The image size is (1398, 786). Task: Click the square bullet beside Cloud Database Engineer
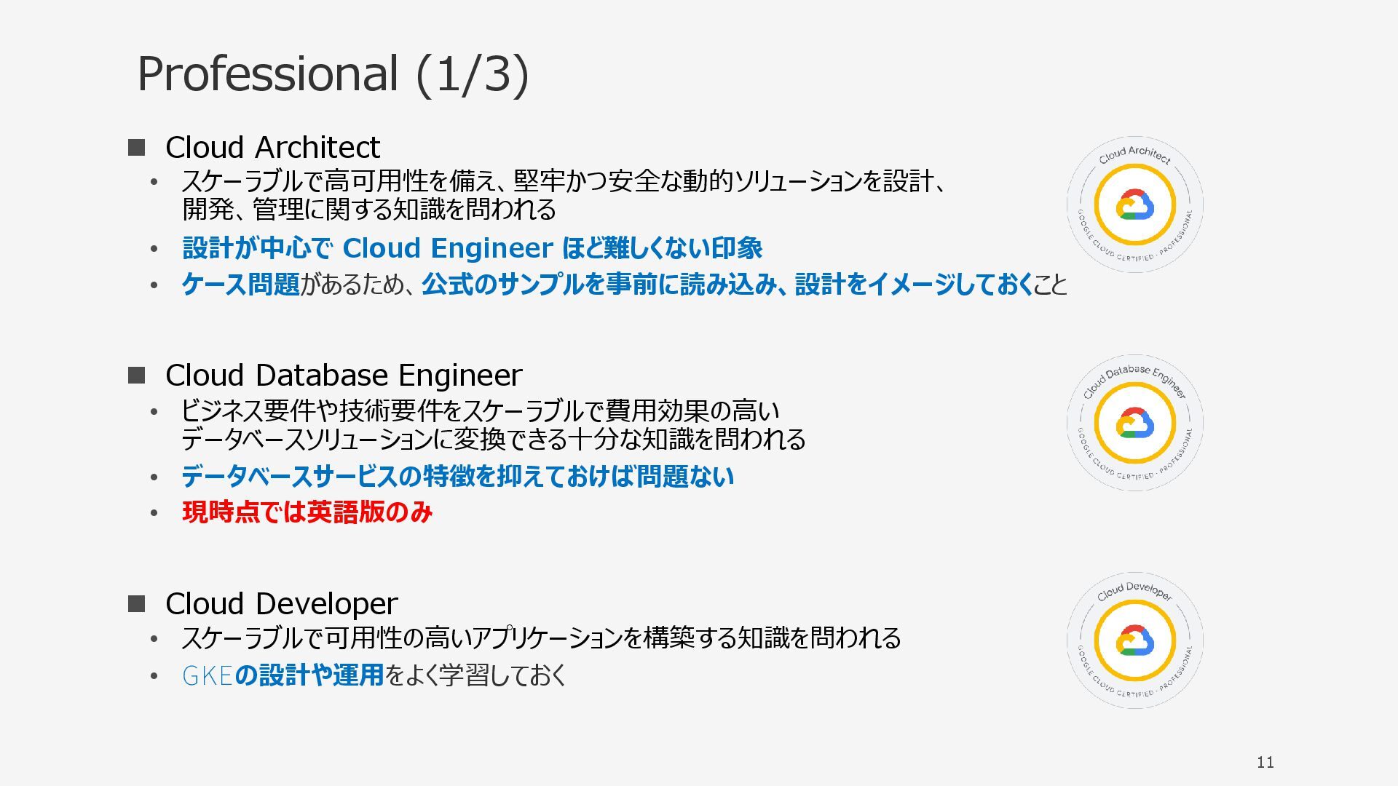pos(137,376)
